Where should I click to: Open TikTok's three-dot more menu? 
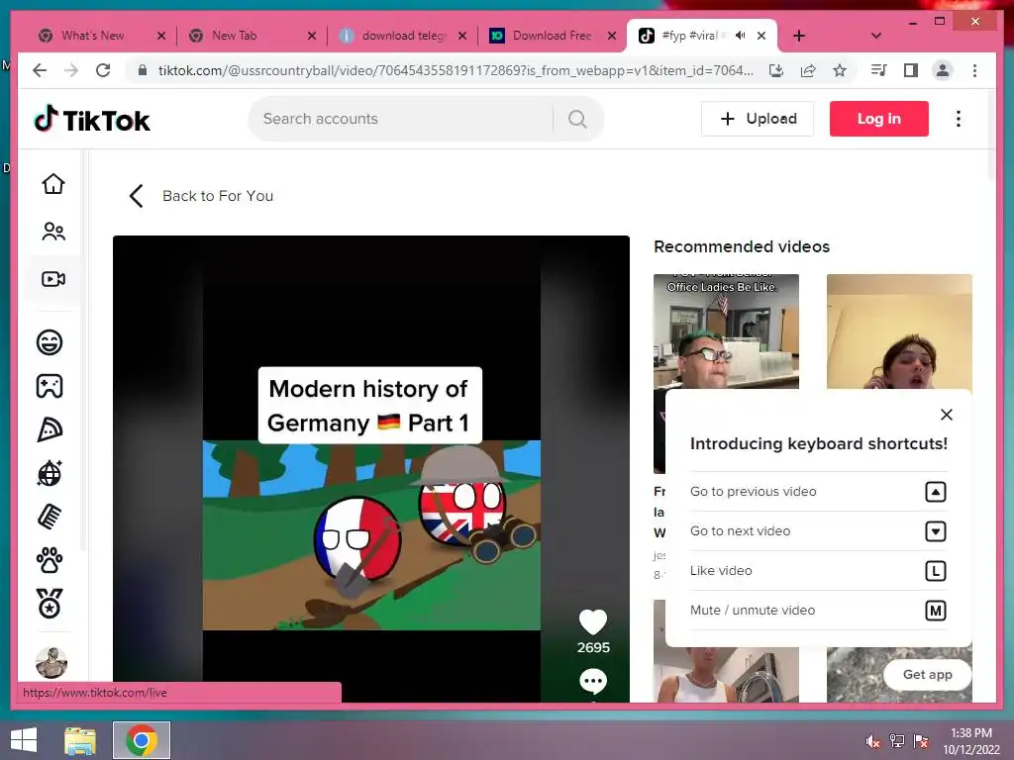[959, 119]
